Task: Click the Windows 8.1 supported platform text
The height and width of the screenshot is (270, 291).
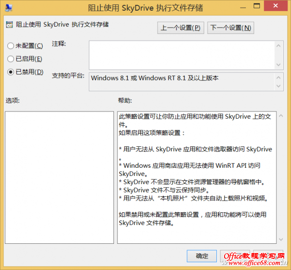Action: (x=155, y=78)
